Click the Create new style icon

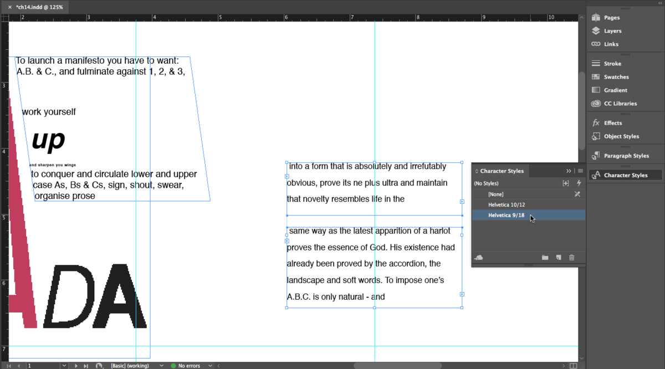[559, 258]
